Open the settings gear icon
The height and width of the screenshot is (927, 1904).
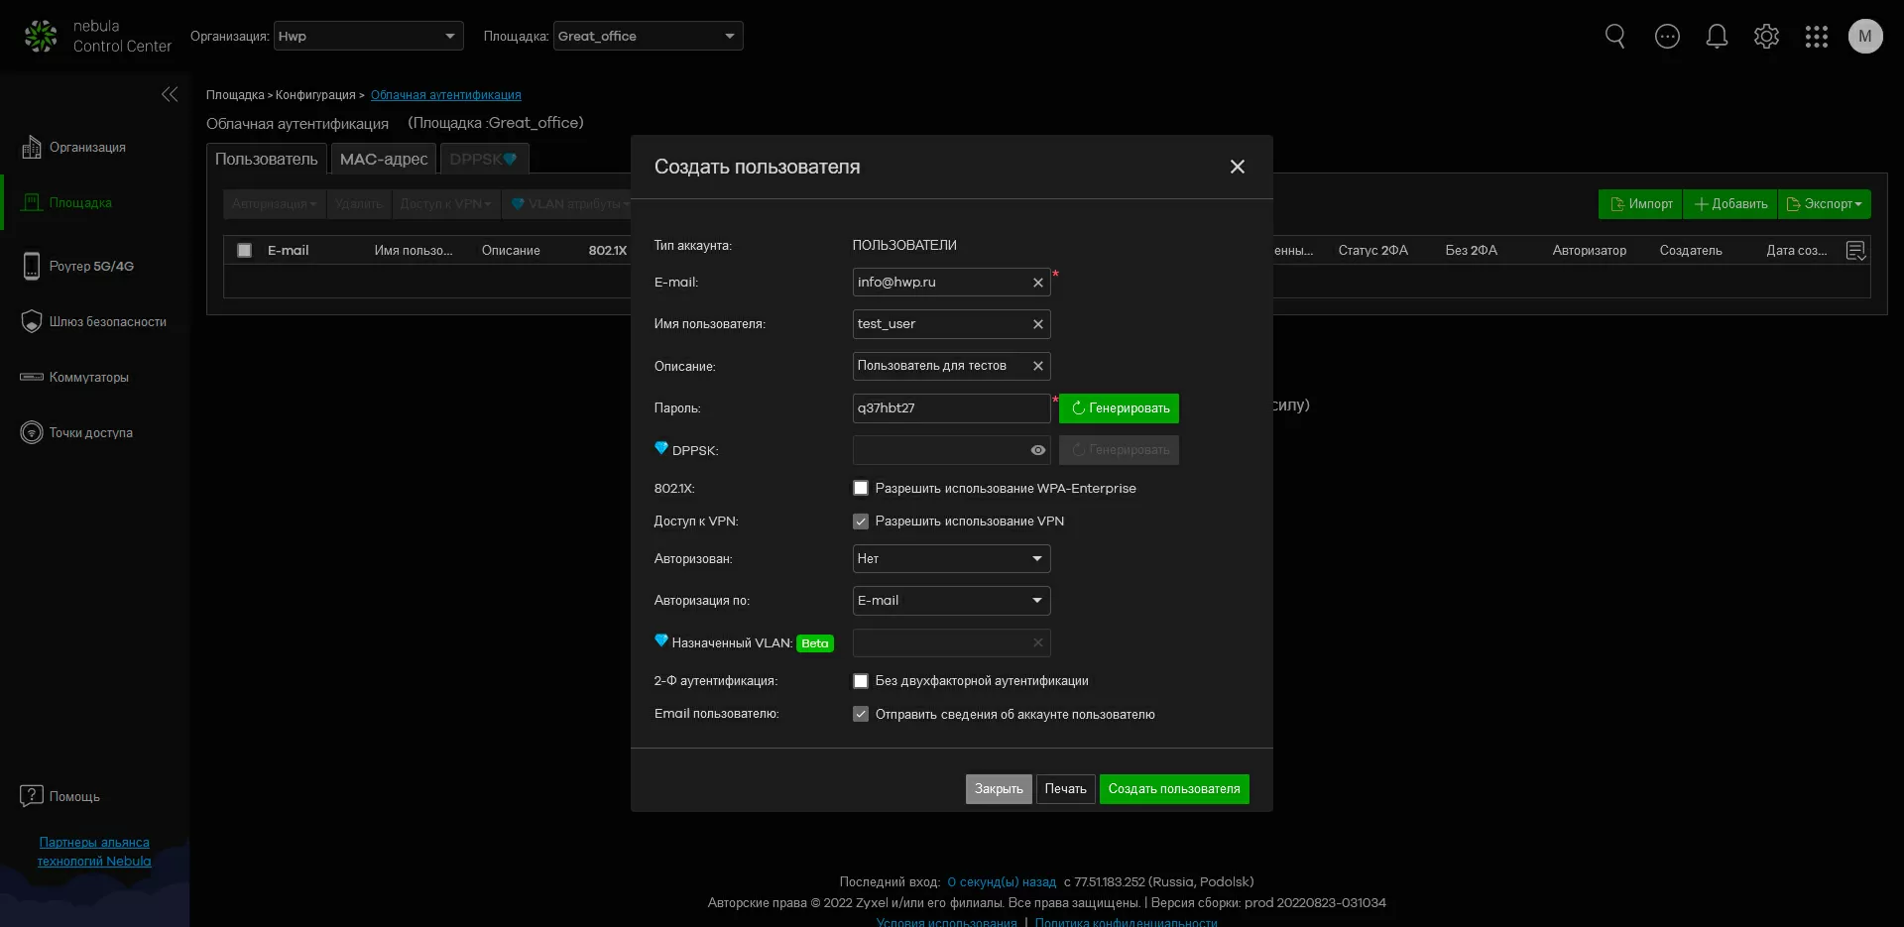(1766, 37)
